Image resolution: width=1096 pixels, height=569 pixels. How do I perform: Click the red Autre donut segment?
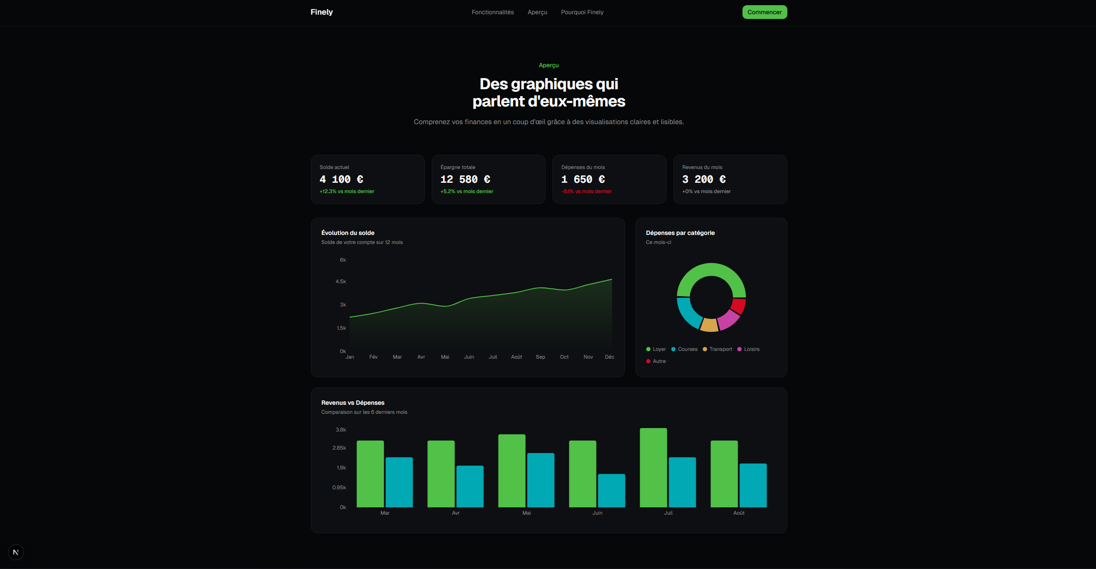(739, 305)
